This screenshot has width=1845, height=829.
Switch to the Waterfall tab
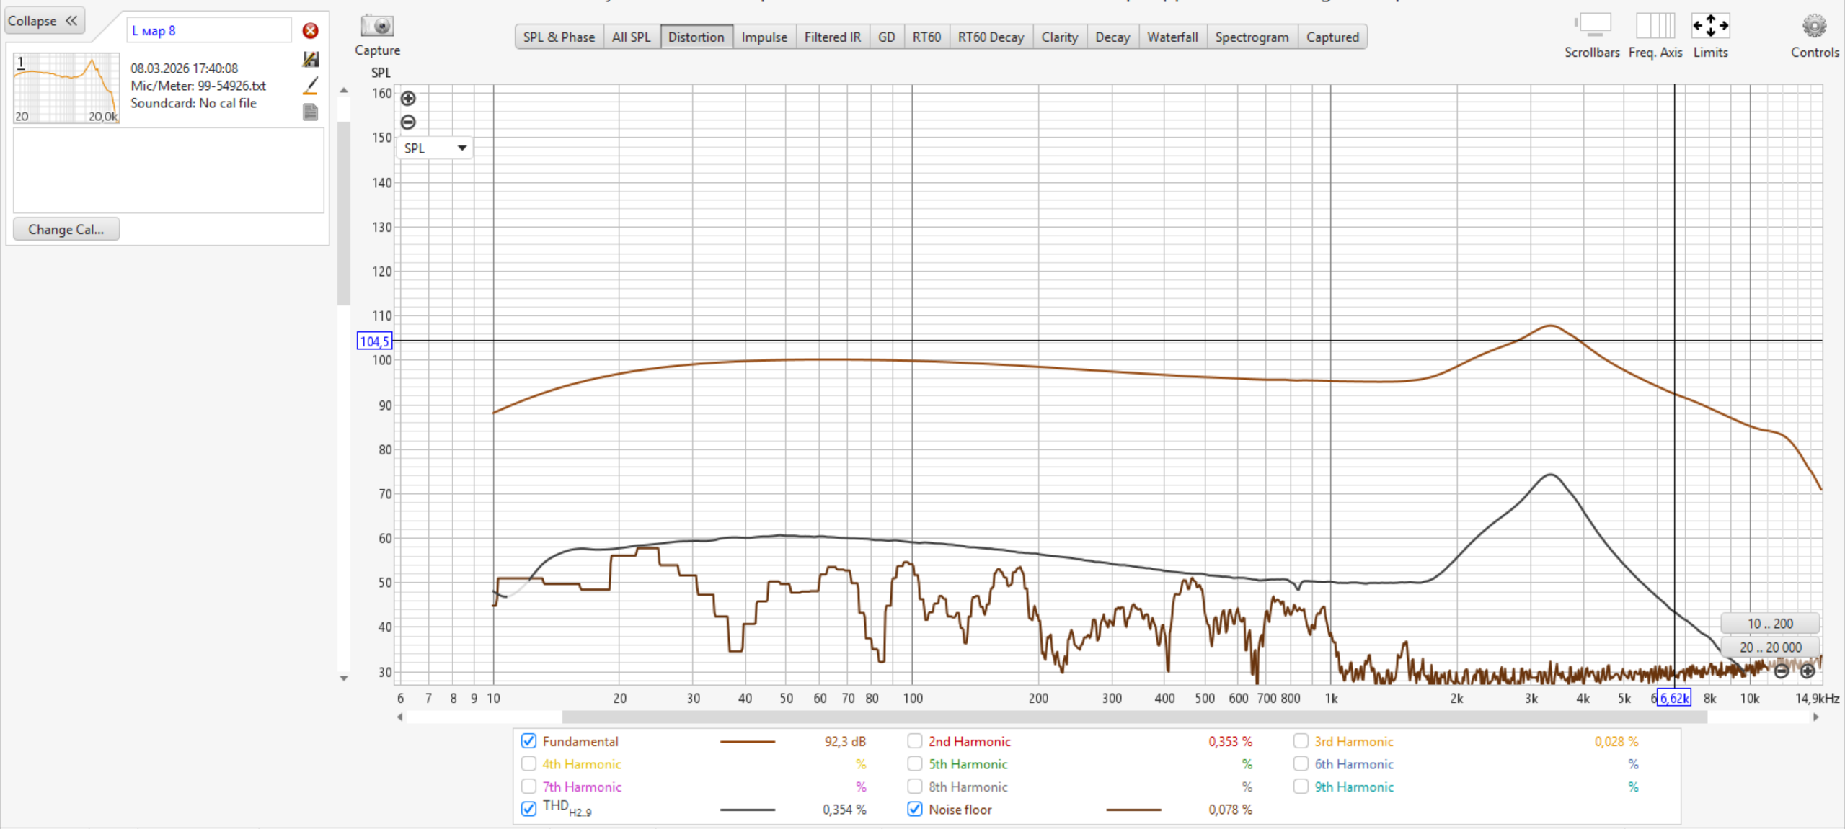tap(1172, 37)
